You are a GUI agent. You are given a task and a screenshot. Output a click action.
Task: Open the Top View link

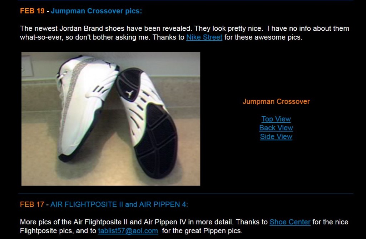pos(276,119)
